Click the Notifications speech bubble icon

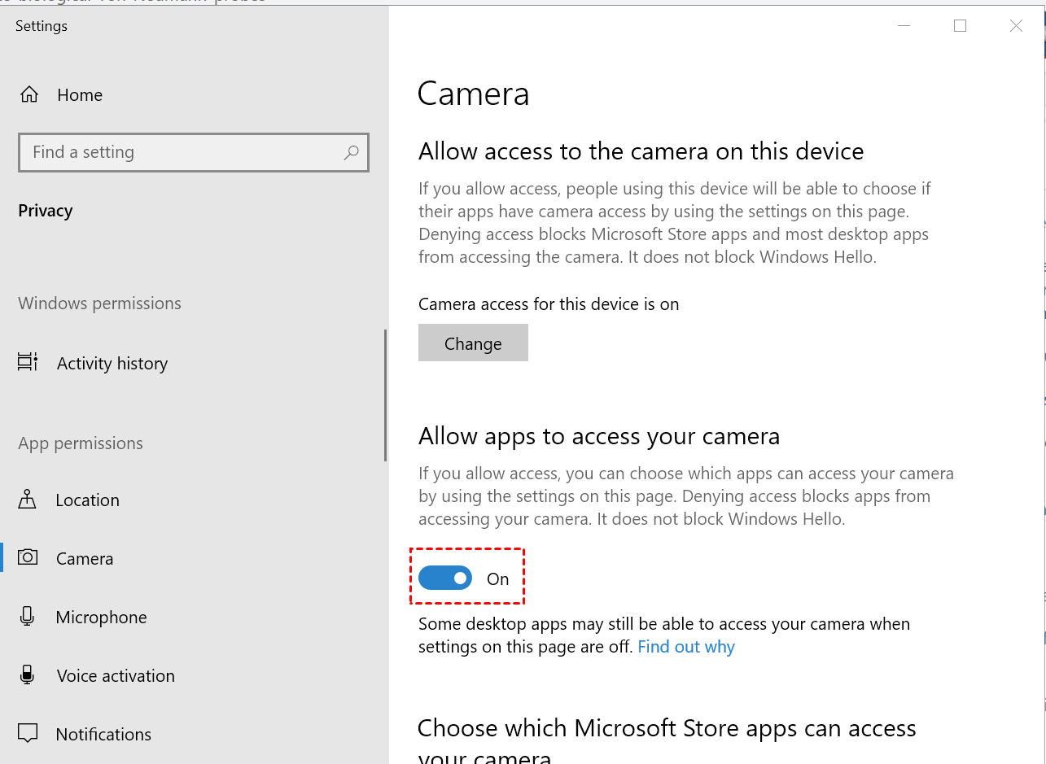(28, 733)
